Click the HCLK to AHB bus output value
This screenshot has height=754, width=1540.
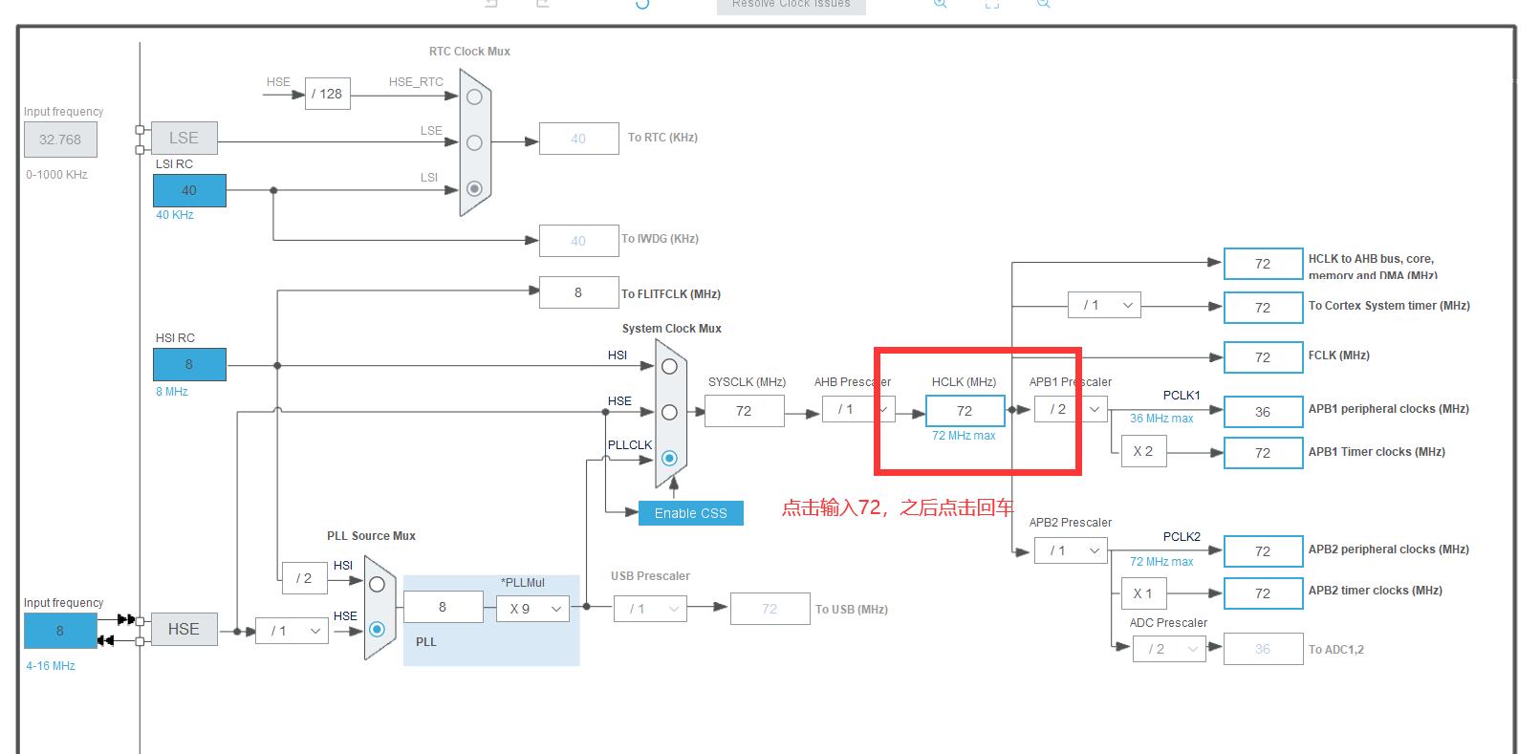(x=1263, y=264)
